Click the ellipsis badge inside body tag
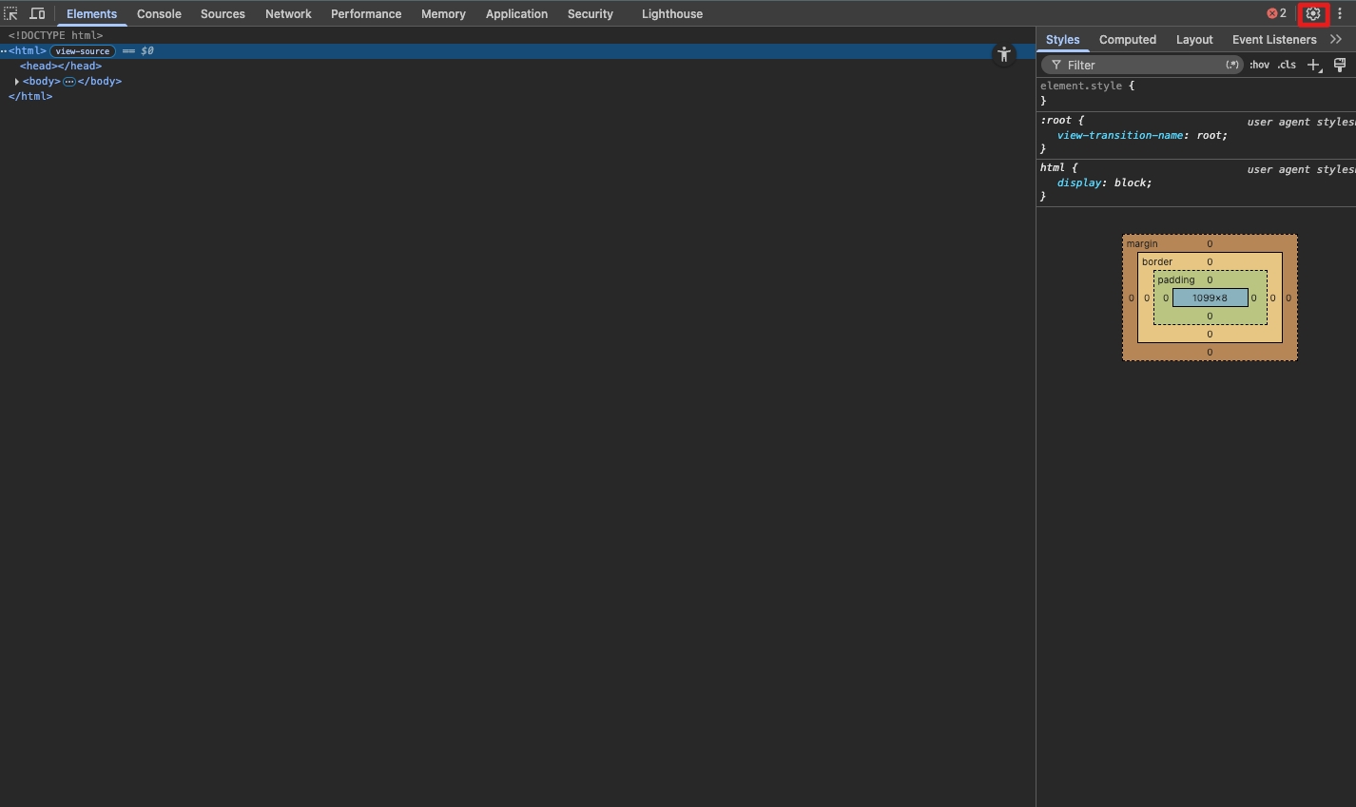Screen dimensions: 1356x807 pyautogui.click(x=69, y=82)
